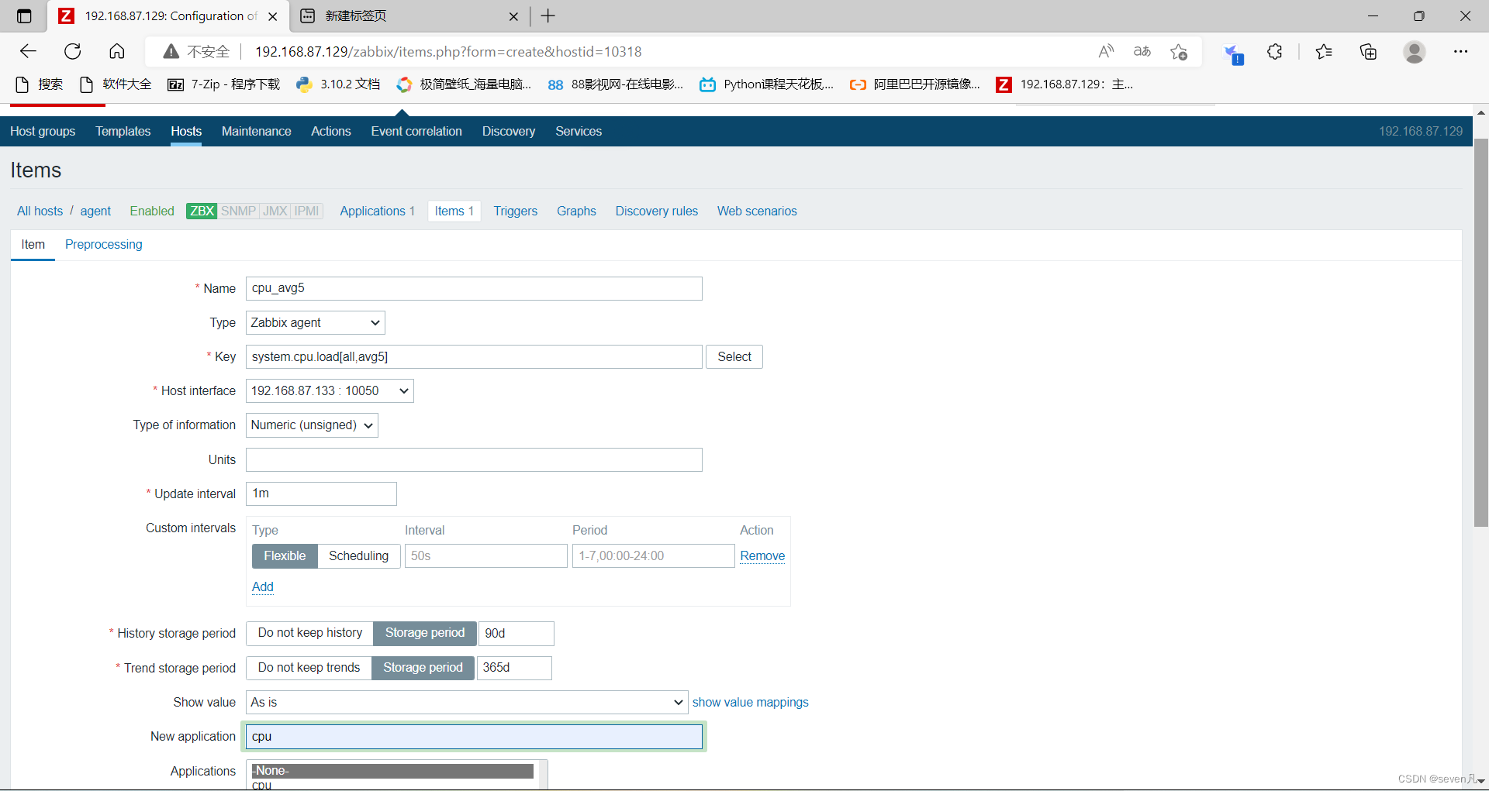Click the browser address bar URL
This screenshot has width=1489, height=791.
tap(448, 52)
